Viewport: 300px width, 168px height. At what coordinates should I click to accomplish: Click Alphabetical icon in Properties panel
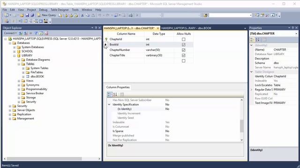point(257,40)
